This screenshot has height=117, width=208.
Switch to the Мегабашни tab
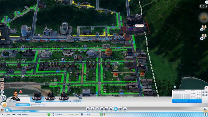[x=23, y=105]
